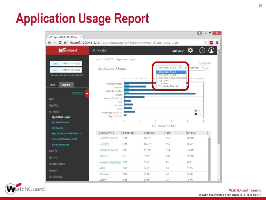266x200 pixels.
Task: Click the browser back arrow
Action: pos(49,43)
